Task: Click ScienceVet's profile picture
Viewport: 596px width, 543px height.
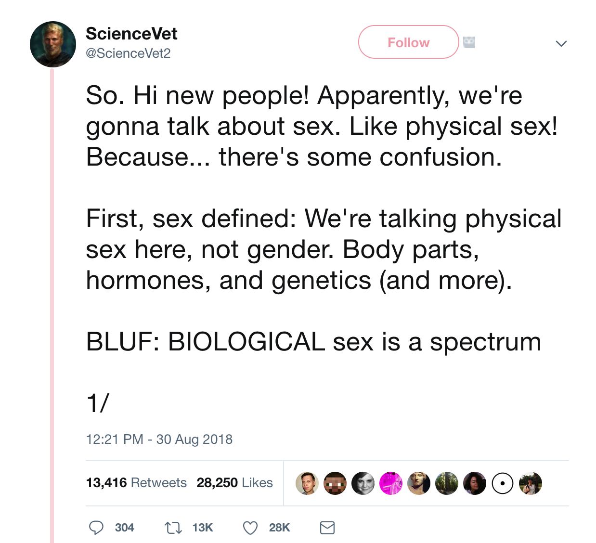Action: 53,44
